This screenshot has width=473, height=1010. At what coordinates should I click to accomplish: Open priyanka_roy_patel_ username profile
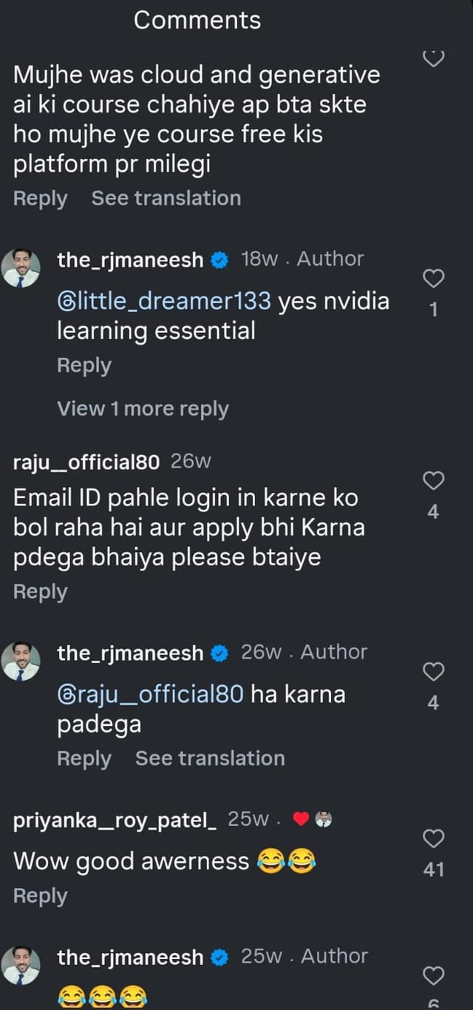click(115, 820)
